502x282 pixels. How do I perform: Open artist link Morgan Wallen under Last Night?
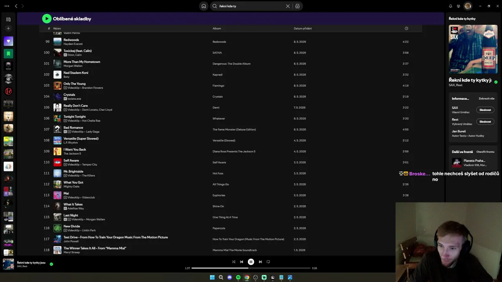(95, 220)
